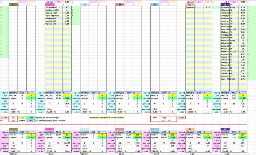This screenshot has height=155, width=256.
Task: Select Гоффенгайм cell under header 22
Action: [190, 7]
